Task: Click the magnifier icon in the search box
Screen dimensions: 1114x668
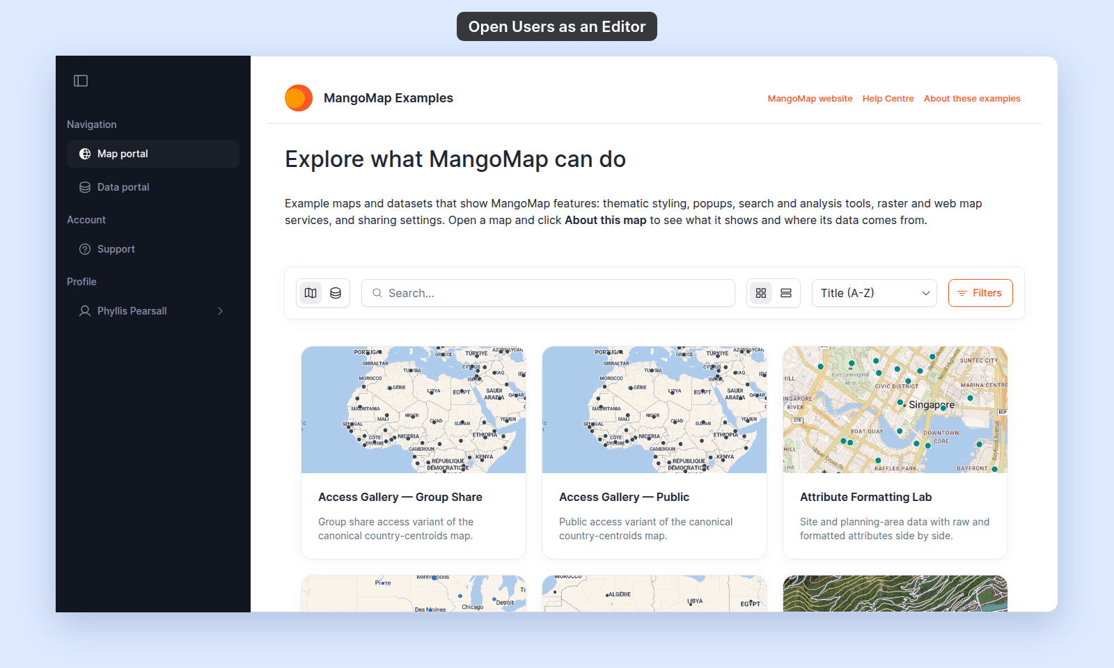Action: (x=377, y=293)
